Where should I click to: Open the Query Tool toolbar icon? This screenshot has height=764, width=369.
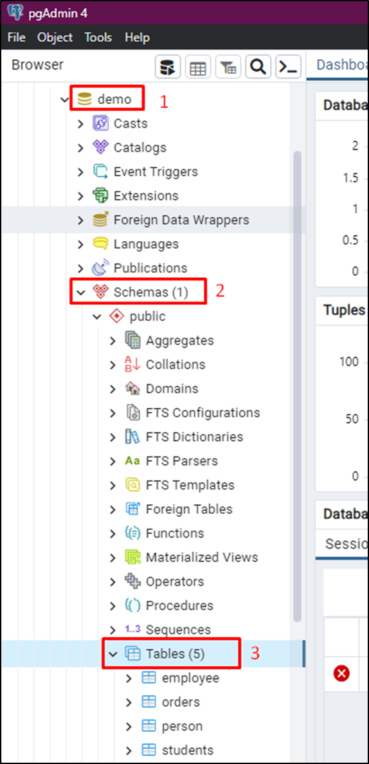(168, 67)
